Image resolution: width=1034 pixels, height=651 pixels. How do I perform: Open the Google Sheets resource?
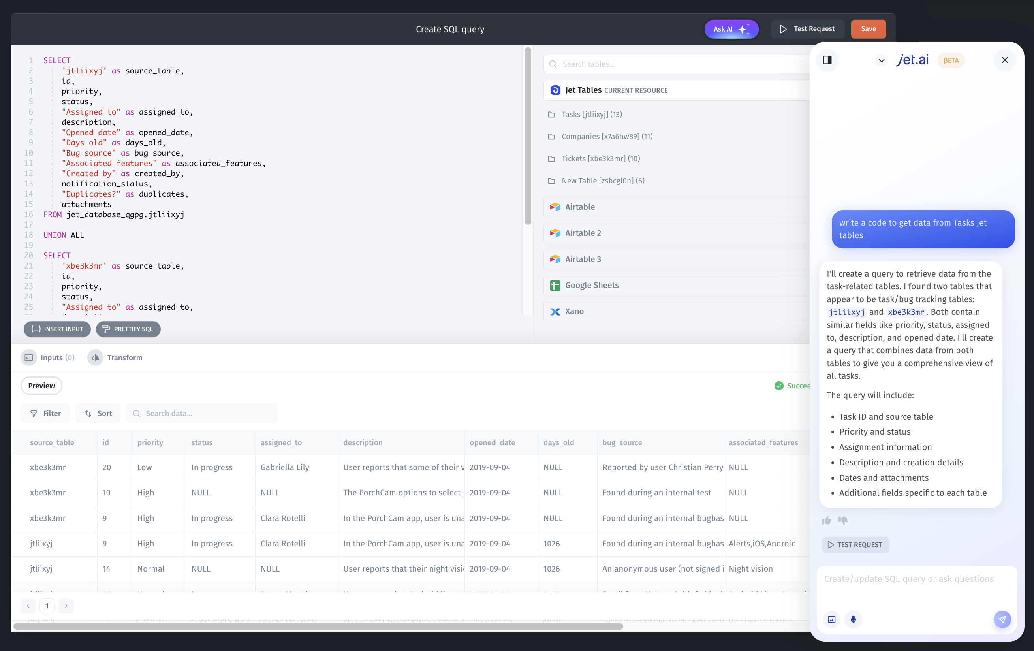[x=591, y=285]
